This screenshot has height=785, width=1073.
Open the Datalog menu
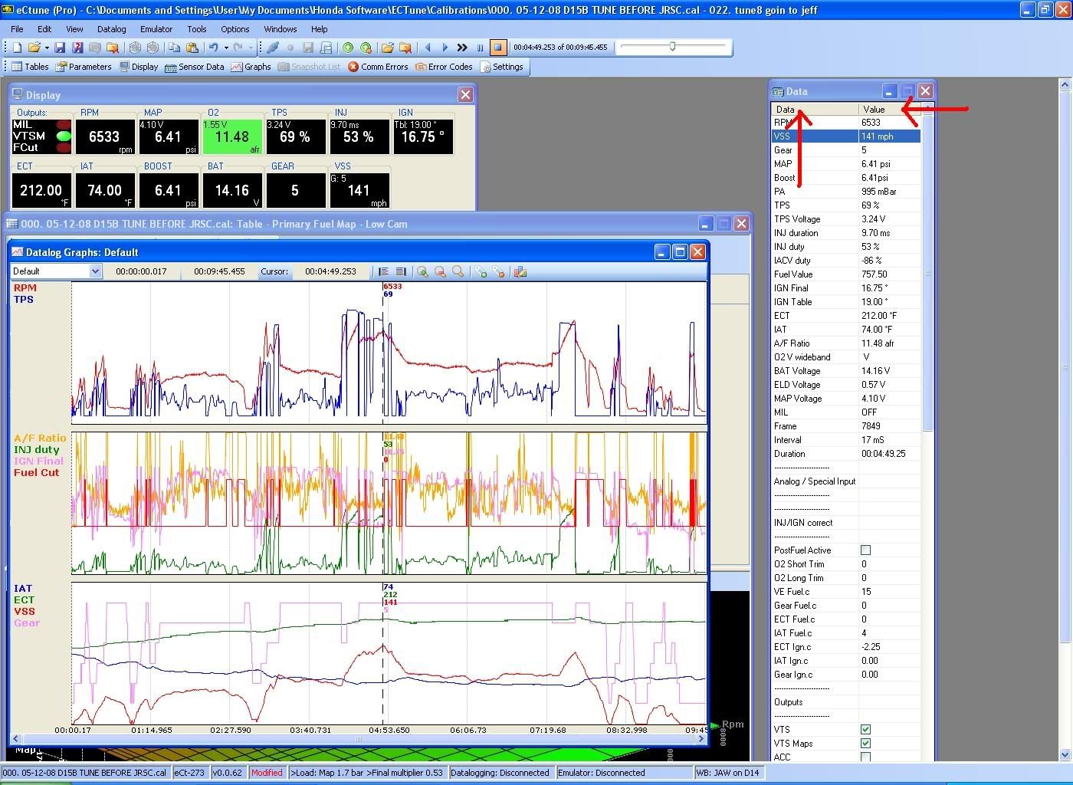tap(112, 29)
